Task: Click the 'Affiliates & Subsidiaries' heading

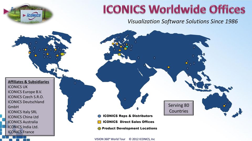Action: click(28, 82)
